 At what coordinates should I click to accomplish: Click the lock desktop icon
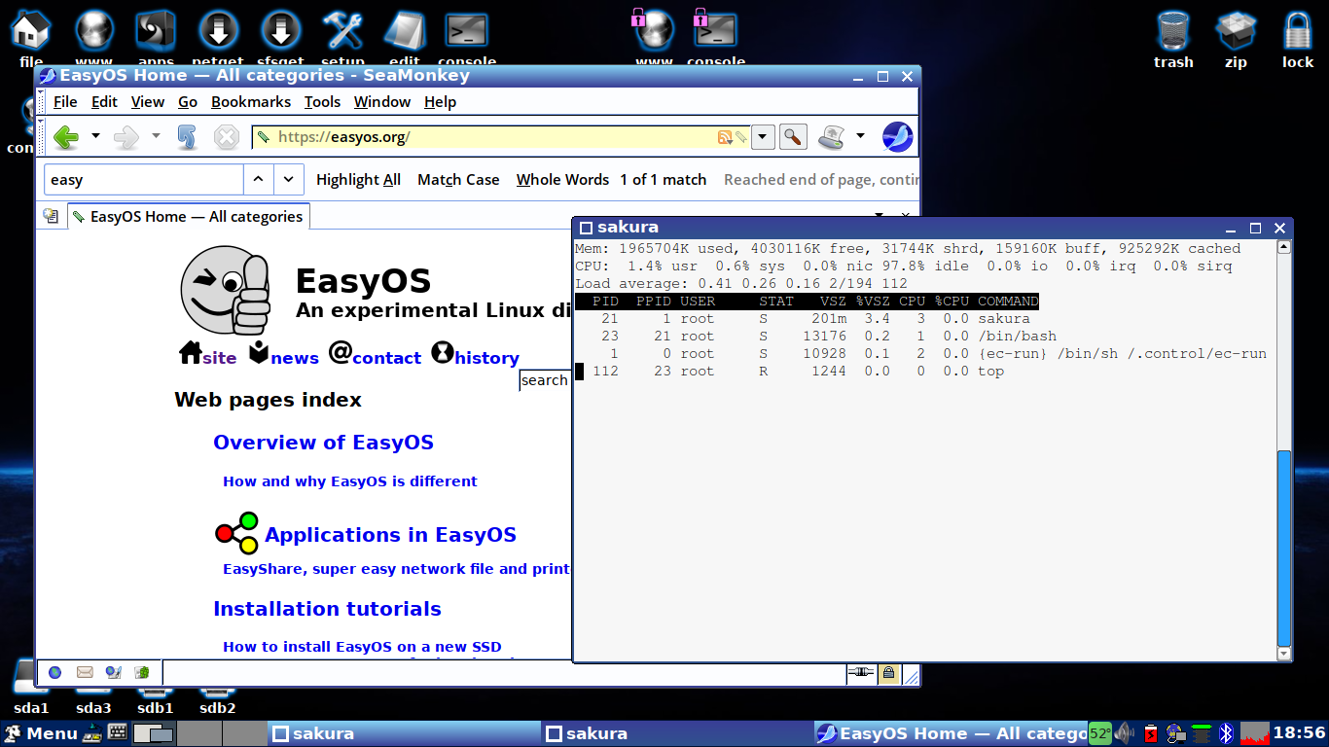pos(1298,39)
